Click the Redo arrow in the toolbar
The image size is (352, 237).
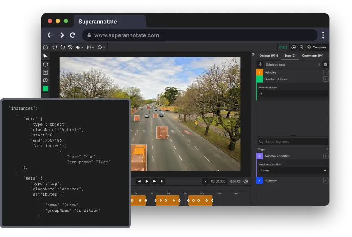click(x=62, y=47)
